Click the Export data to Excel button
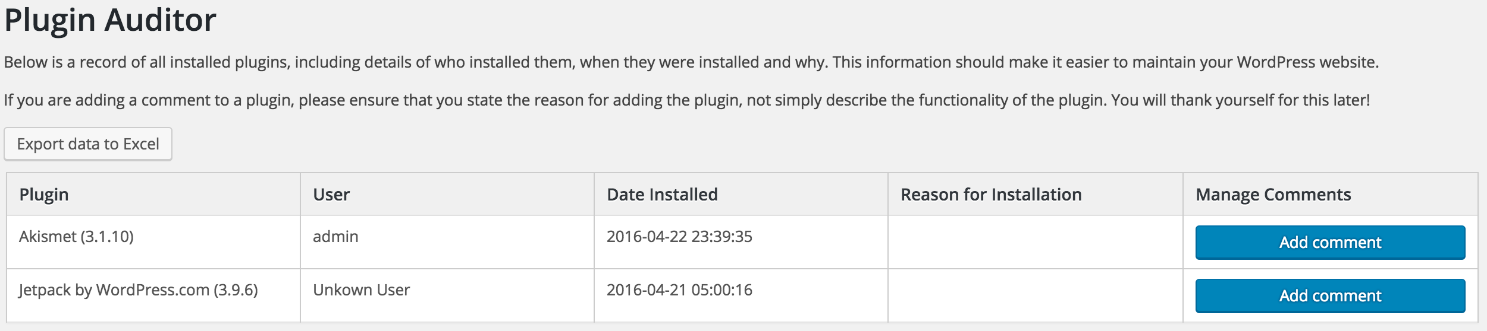The width and height of the screenshot is (1487, 331). [x=88, y=144]
